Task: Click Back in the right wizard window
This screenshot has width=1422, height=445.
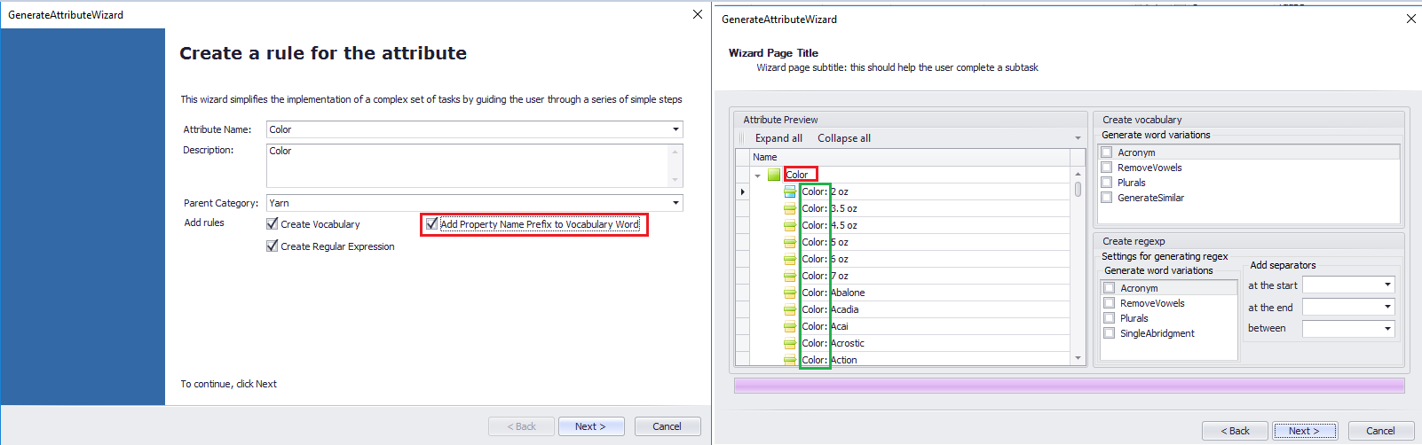Action: 1235,431
